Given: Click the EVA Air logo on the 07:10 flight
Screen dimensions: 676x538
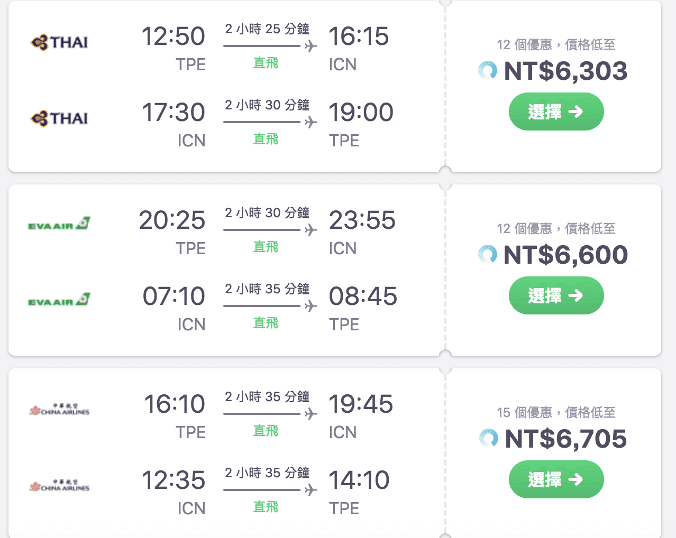Looking at the screenshot, I should 59,300.
